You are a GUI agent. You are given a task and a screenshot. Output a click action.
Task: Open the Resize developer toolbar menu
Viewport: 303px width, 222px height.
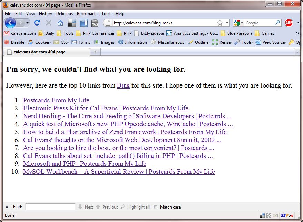tap(222, 42)
